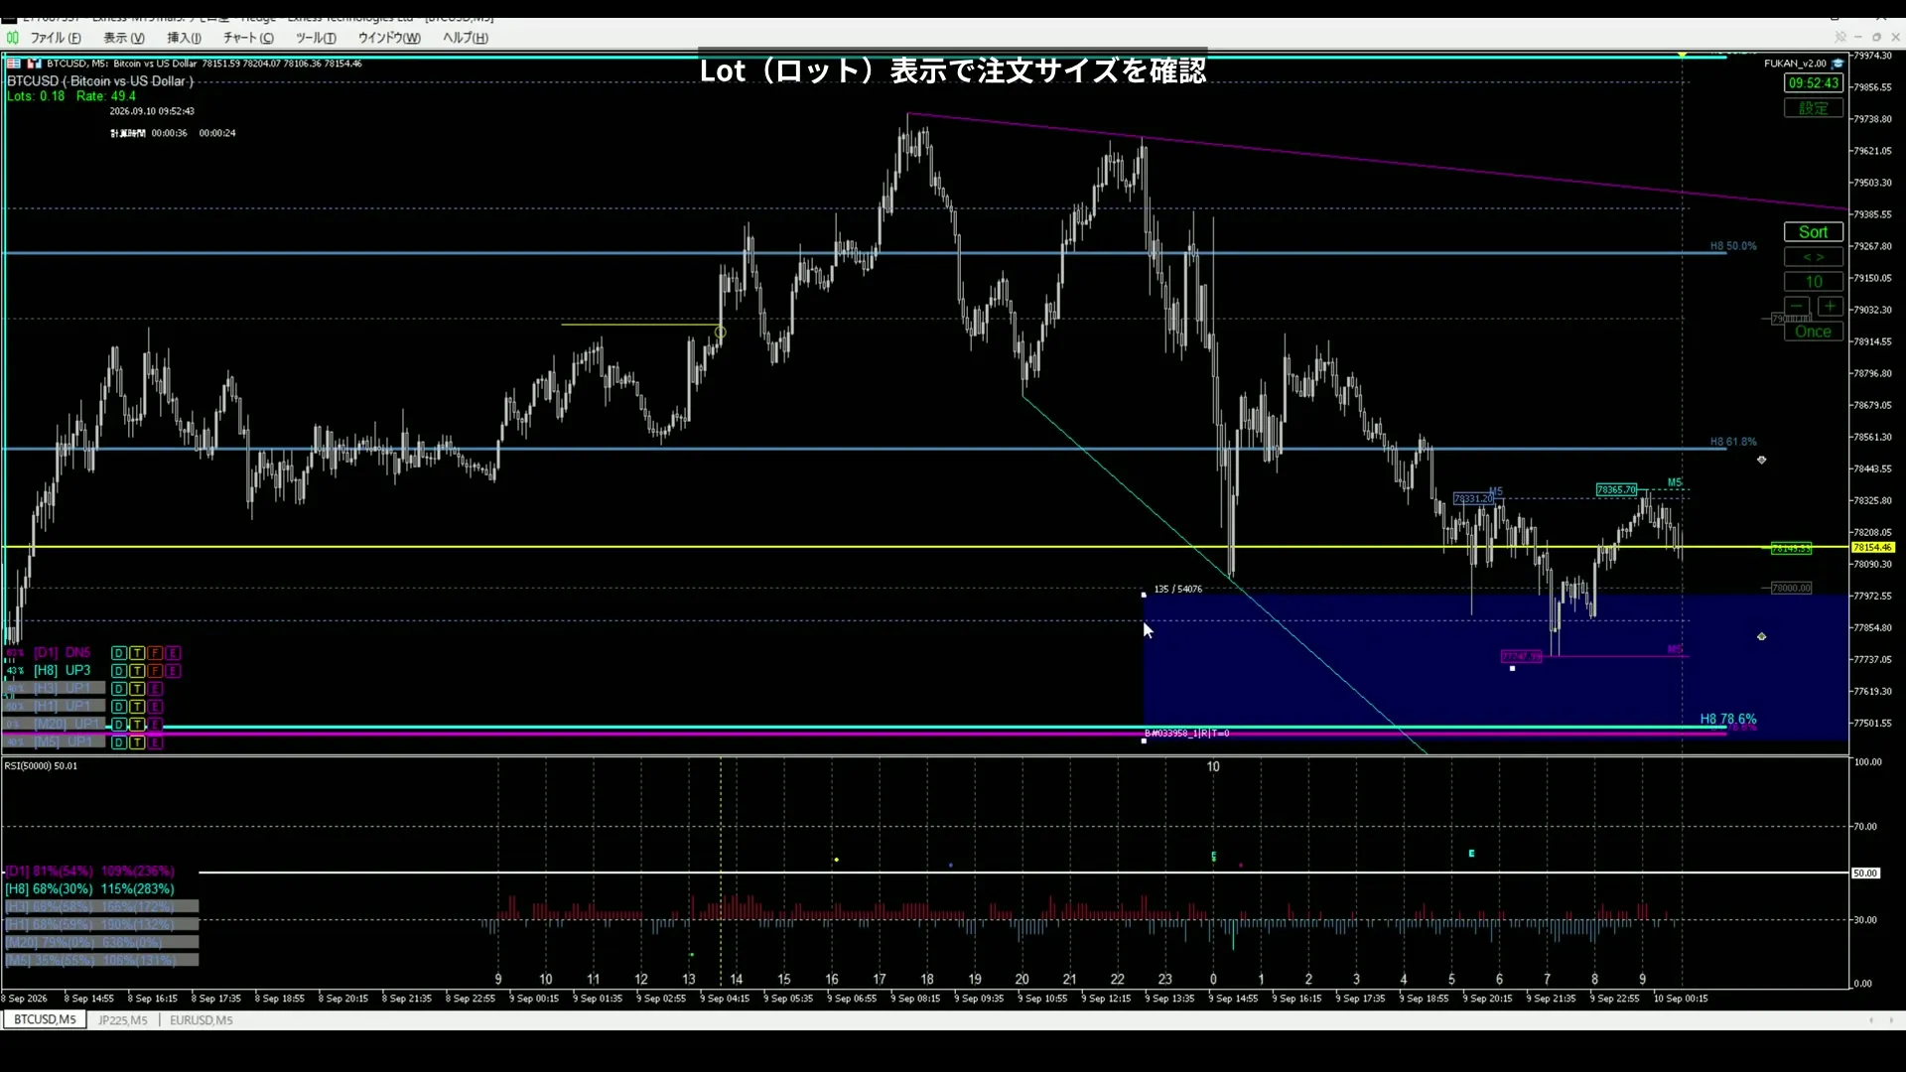The image size is (1906, 1072).
Task: Click the left-right arrows button
Action: coord(1814,257)
